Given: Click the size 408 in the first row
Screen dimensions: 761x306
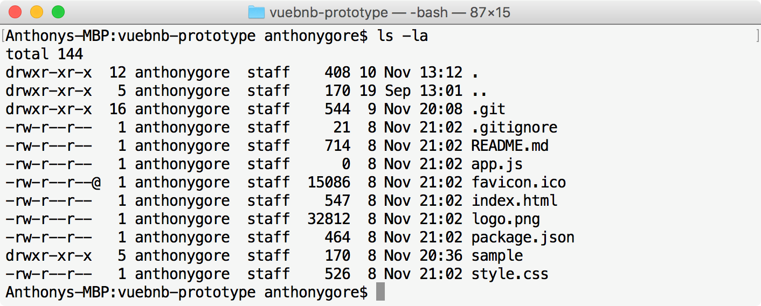Looking at the screenshot, I should (337, 72).
